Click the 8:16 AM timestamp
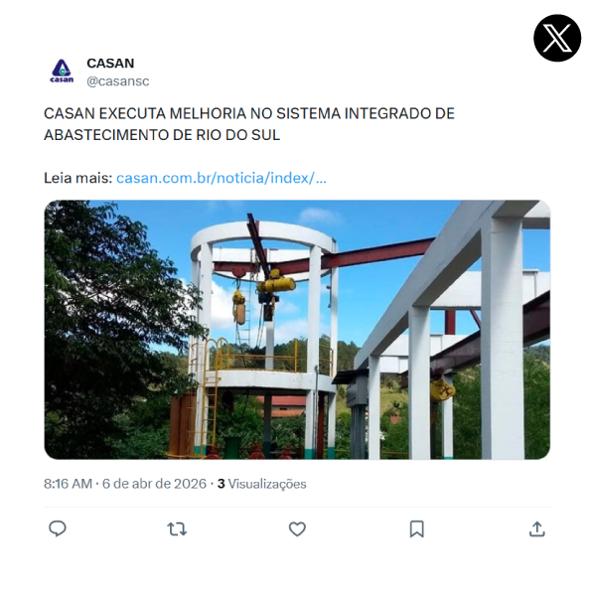This screenshot has width=596, height=596. pos(68,484)
